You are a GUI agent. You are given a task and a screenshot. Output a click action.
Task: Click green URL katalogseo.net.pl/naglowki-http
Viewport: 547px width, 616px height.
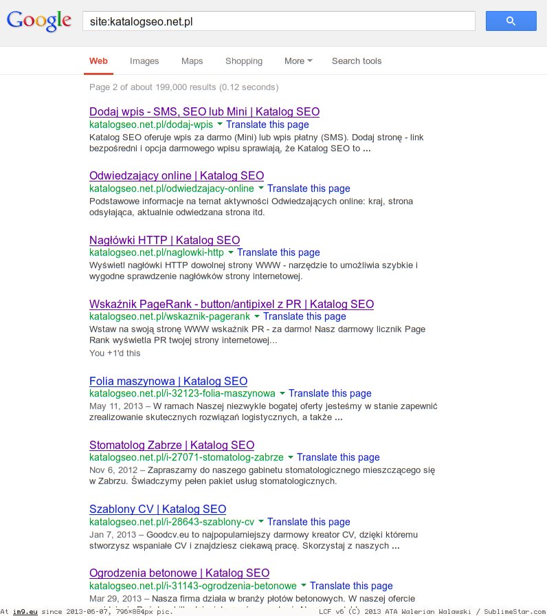pyautogui.click(x=156, y=252)
